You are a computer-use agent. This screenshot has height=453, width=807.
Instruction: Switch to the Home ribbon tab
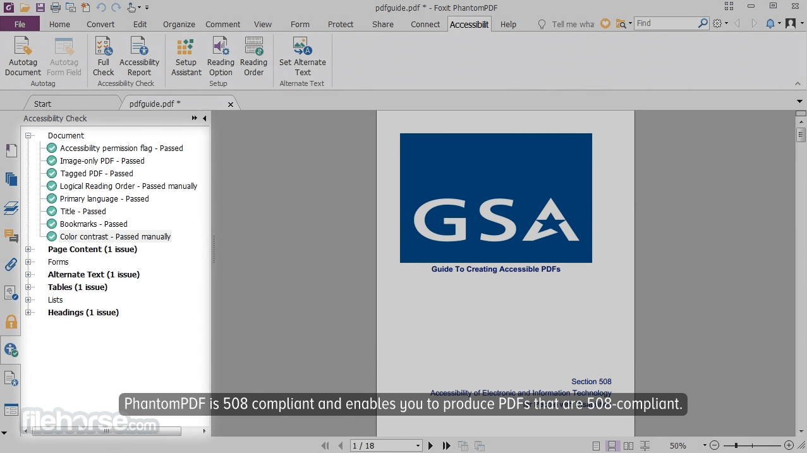59,24
